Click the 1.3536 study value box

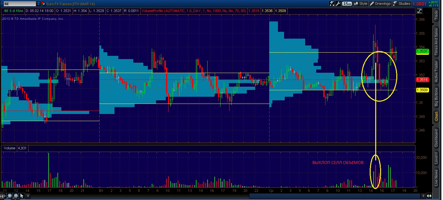(267, 11)
